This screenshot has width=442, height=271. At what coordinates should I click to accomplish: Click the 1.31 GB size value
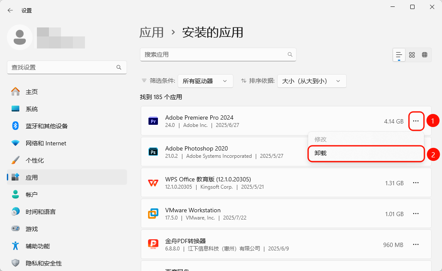(394, 183)
